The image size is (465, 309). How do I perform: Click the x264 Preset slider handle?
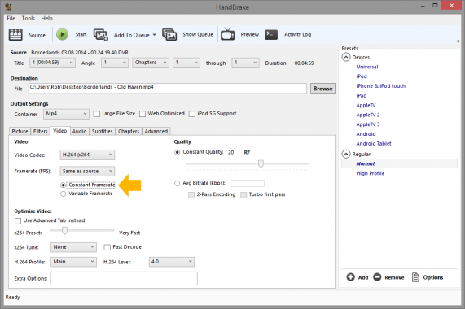64,230
